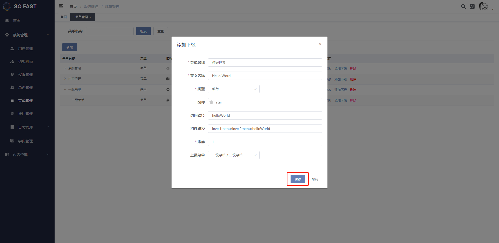Open the user avatar menu

(484, 6)
